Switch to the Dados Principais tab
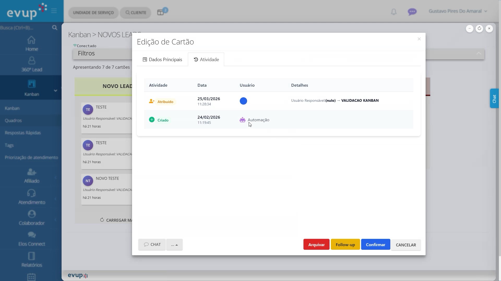This screenshot has width=501, height=281. coord(162,60)
